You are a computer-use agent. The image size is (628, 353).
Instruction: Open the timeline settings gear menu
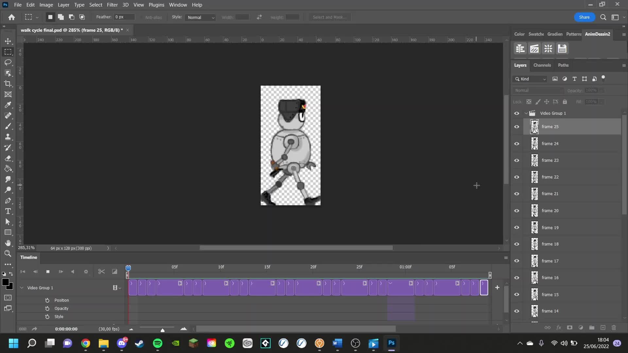coord(86,272)
